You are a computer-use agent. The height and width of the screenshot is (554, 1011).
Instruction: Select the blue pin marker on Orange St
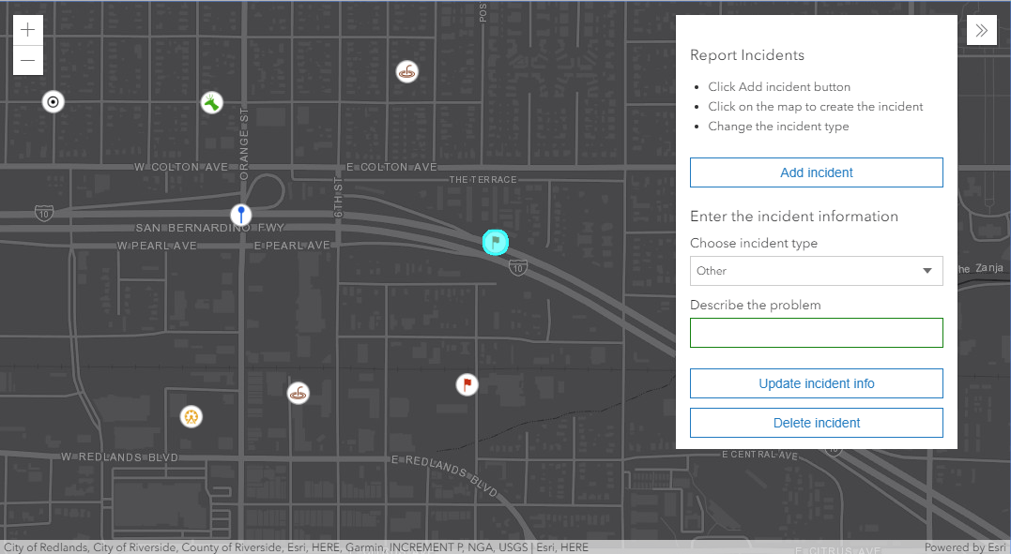[241, 215]
